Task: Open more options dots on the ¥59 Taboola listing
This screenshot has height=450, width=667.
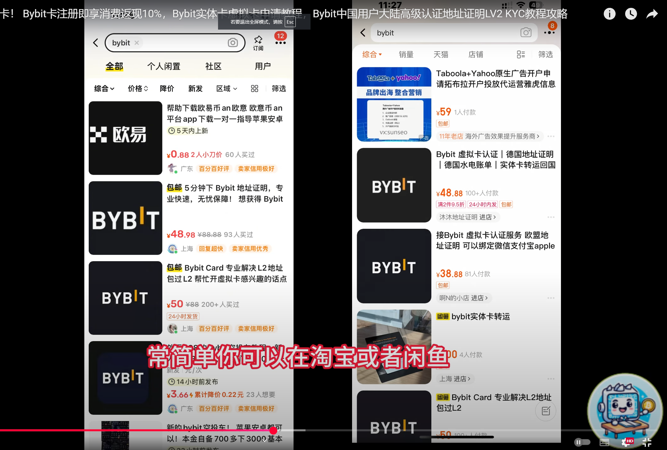Action: tap(551, 136)
